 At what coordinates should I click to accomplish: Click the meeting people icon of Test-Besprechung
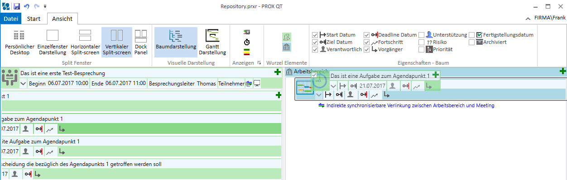(10, 78)
